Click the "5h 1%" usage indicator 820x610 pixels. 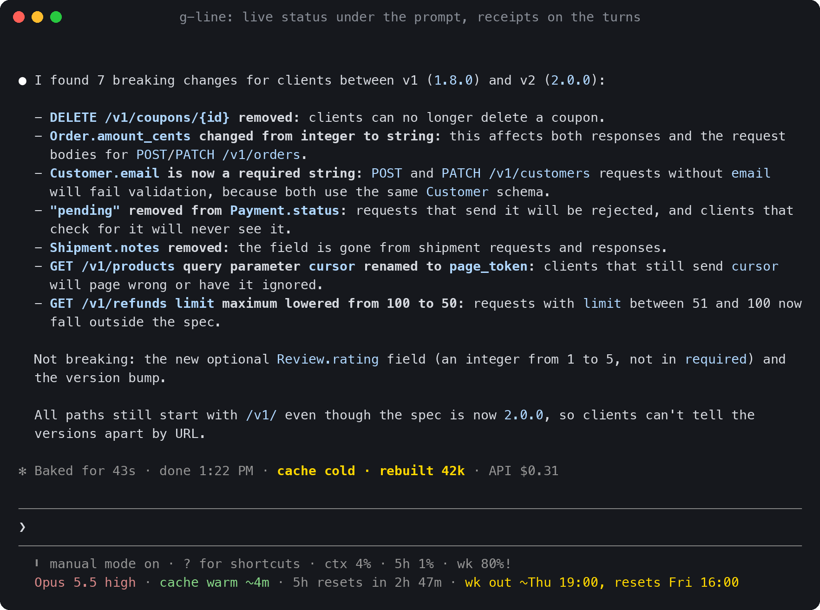414,564
